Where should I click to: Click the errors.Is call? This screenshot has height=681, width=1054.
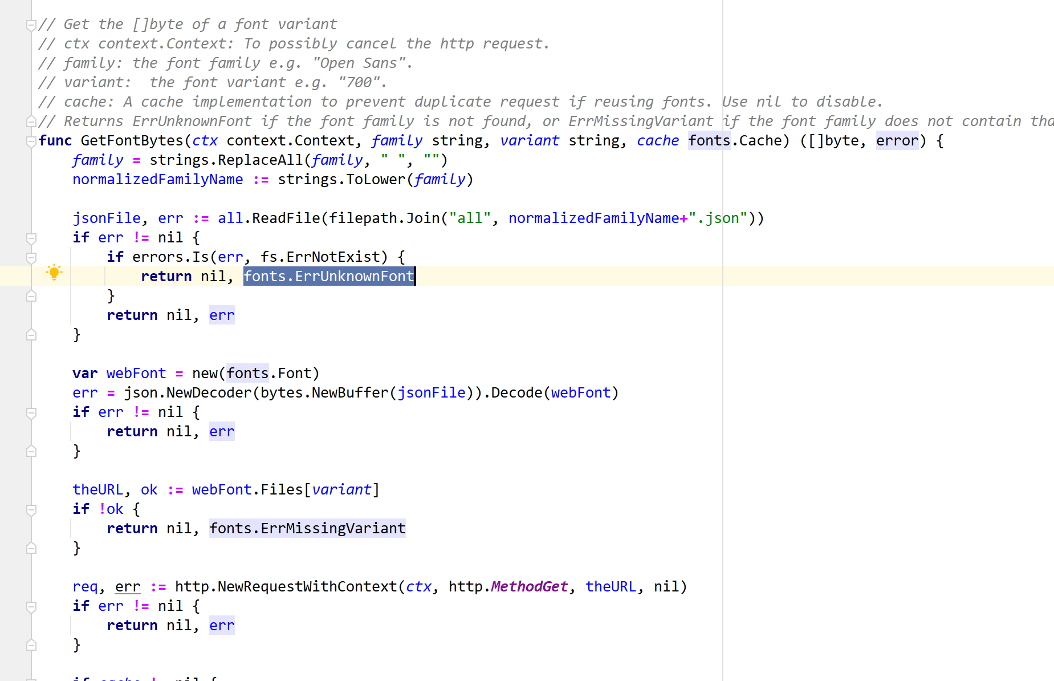(x=170, y=257)
